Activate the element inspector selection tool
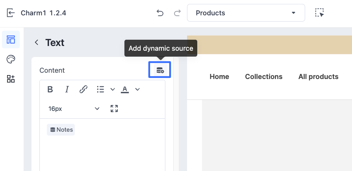 [319, 13]
